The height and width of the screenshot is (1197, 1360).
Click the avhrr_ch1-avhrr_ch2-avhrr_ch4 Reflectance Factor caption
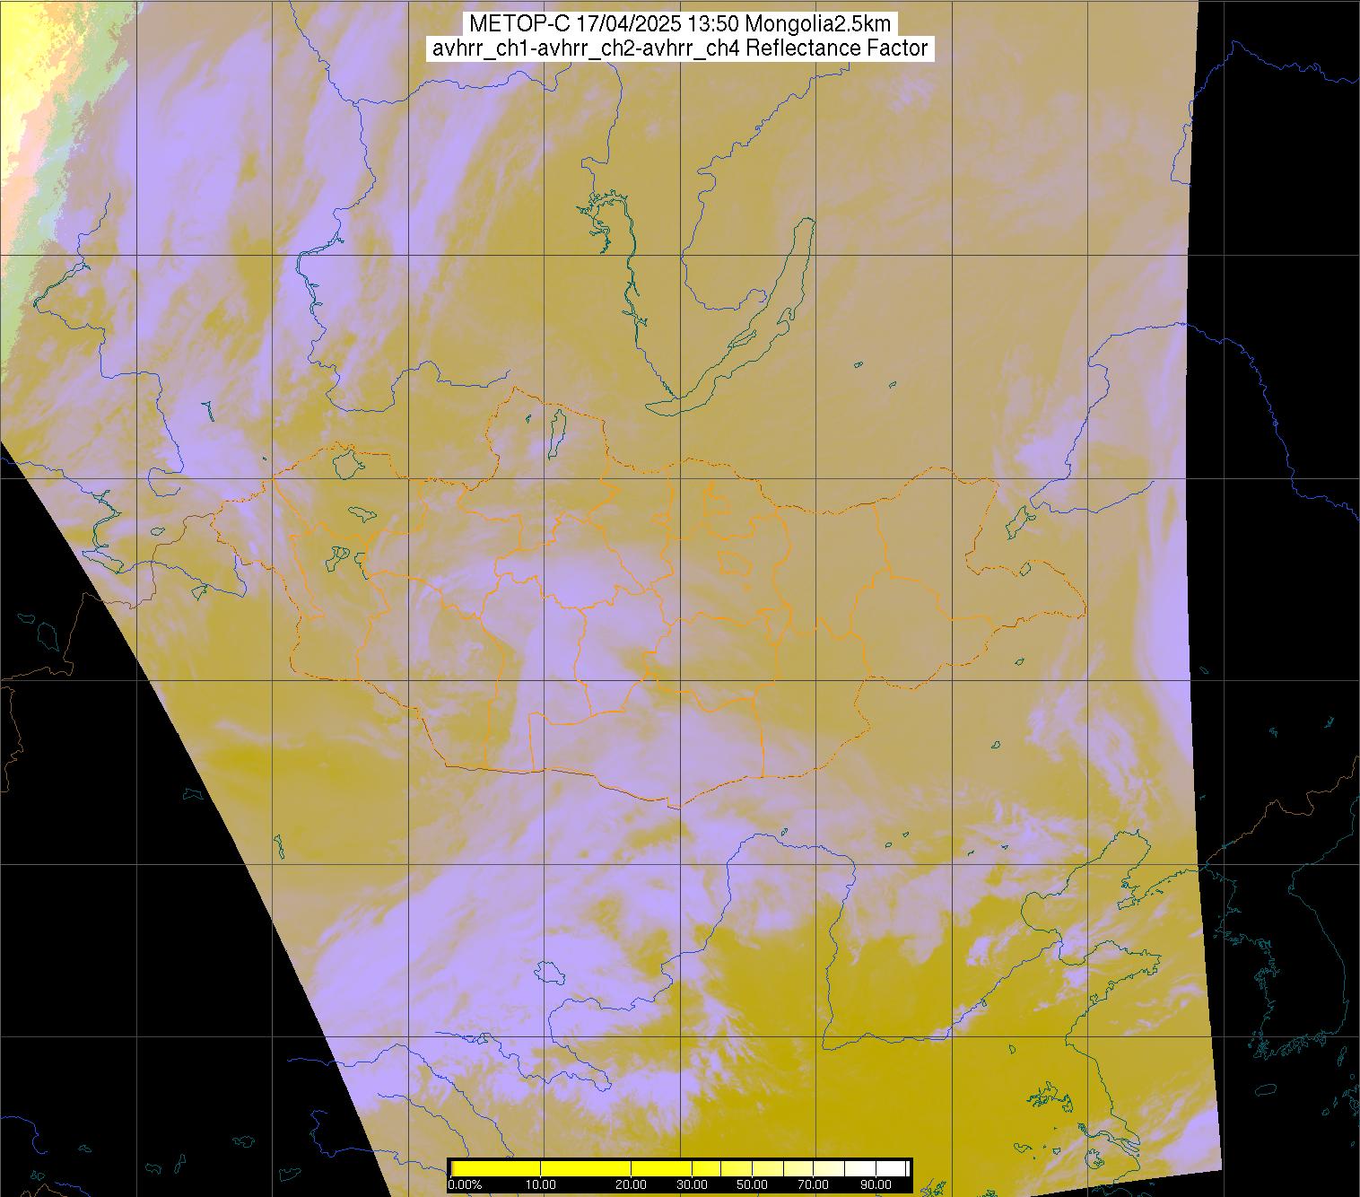[x=679, y=48]
